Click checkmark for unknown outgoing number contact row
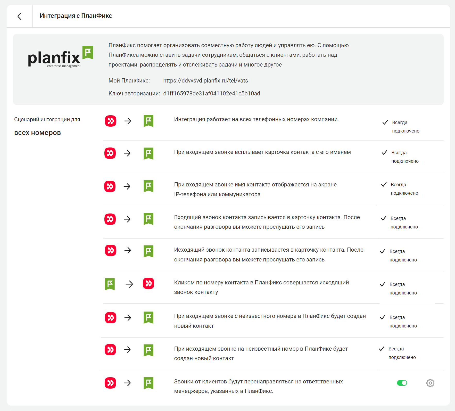455x411 pixels. 382,349
